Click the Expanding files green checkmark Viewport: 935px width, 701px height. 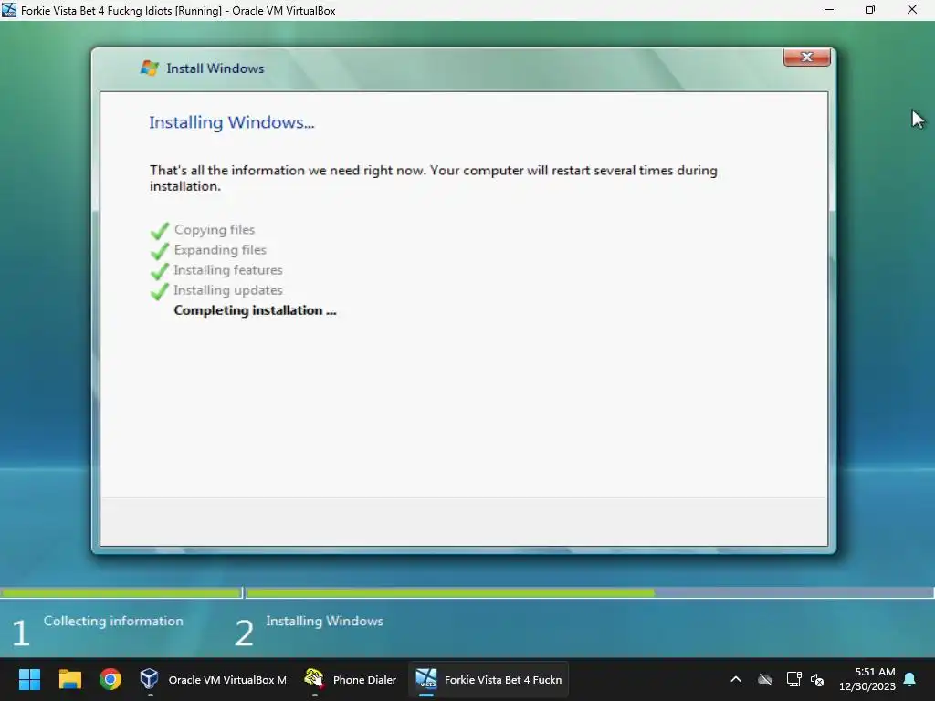[x=159, y=250]
